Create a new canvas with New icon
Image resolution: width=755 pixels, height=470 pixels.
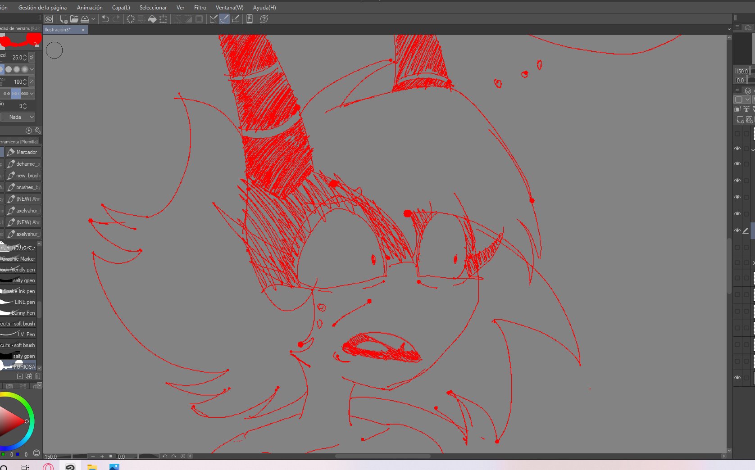[x=64, y=19]
